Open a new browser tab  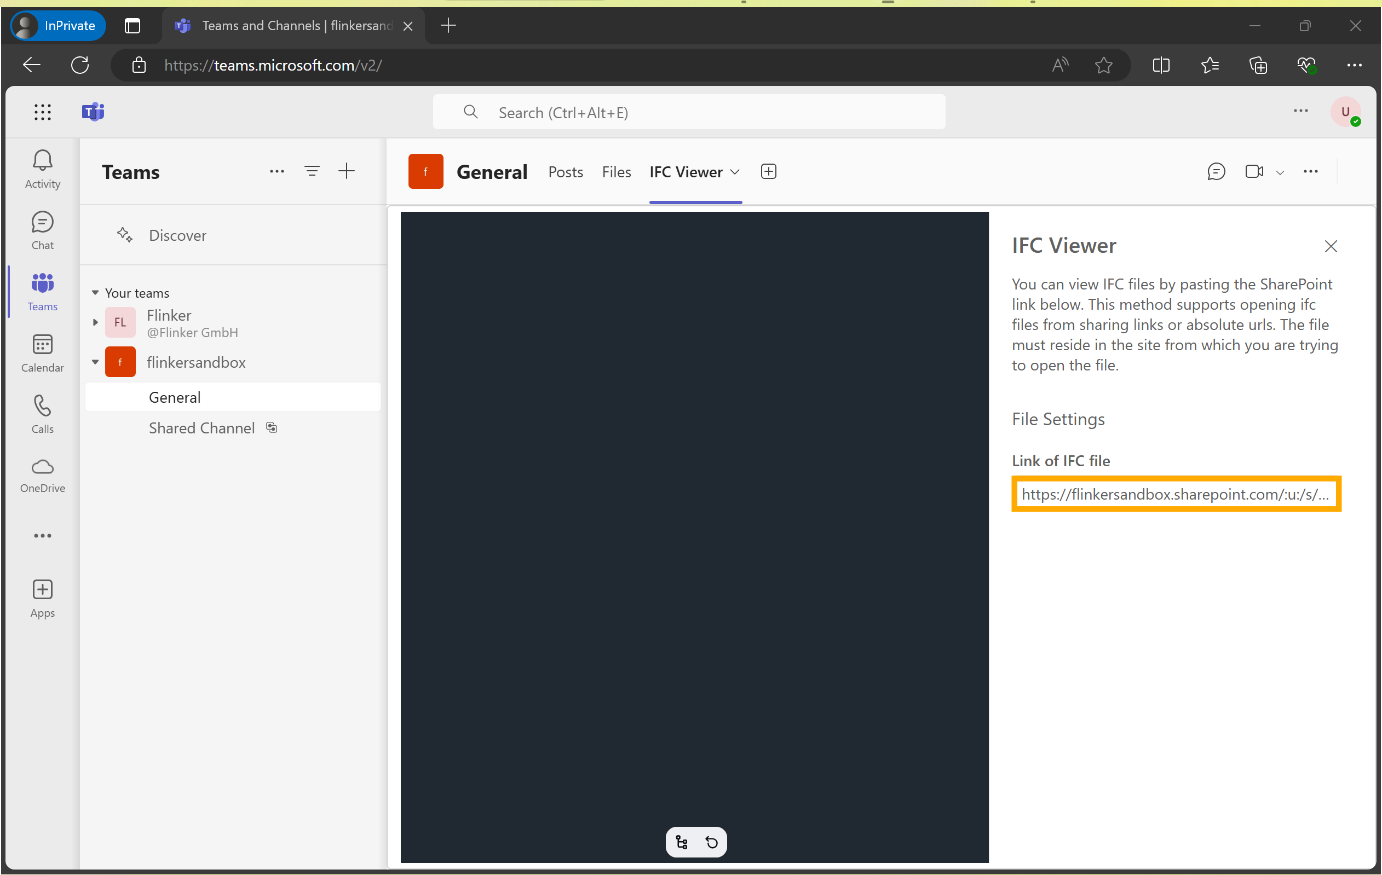click(448, 25)
